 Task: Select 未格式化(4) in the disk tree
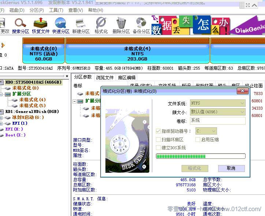point(33,100)
